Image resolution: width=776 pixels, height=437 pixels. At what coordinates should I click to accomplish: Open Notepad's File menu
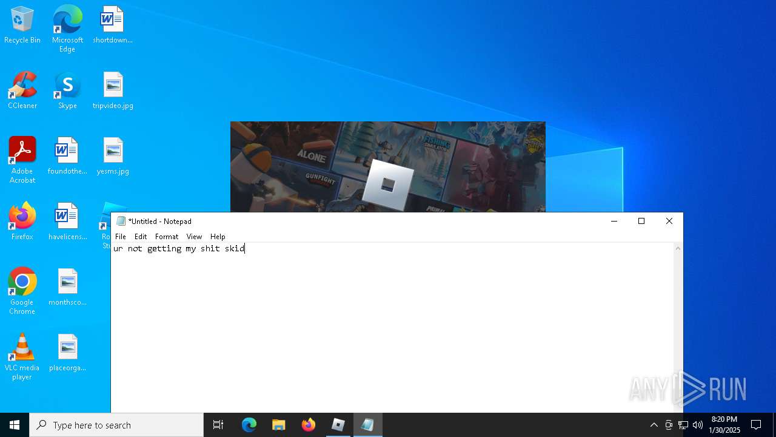tap(121, 237)
